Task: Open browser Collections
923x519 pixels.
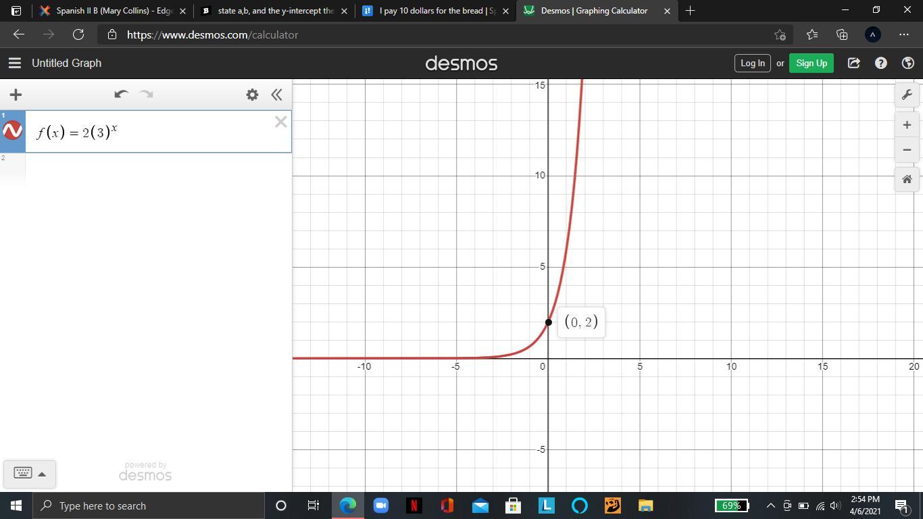Action: [842, 34]
